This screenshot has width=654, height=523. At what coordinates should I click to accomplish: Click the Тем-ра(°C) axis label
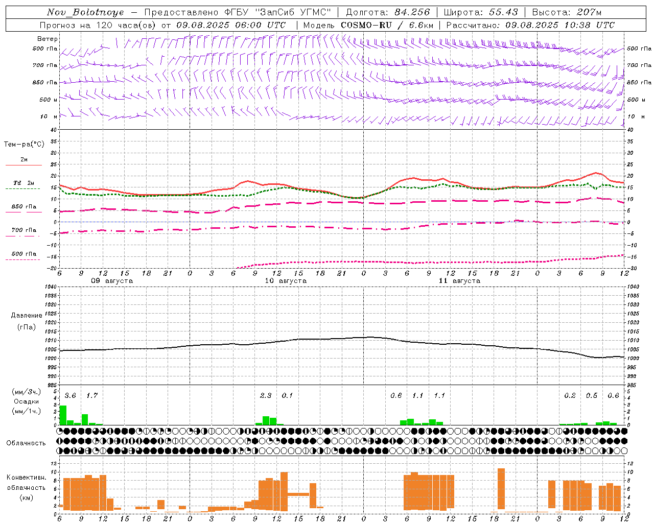tap(24, 145)
